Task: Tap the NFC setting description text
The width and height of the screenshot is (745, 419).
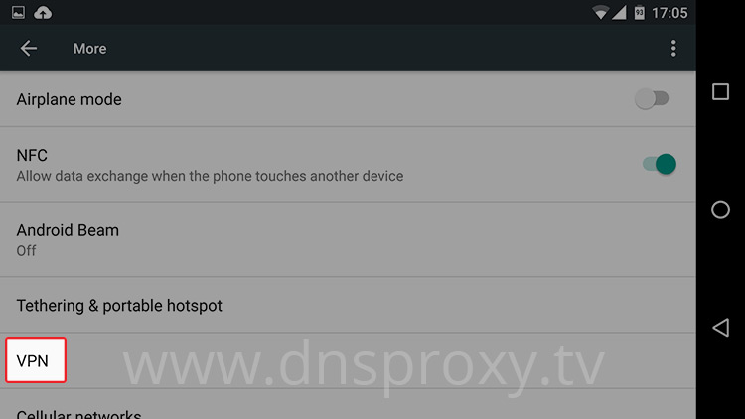Action: 210,176
